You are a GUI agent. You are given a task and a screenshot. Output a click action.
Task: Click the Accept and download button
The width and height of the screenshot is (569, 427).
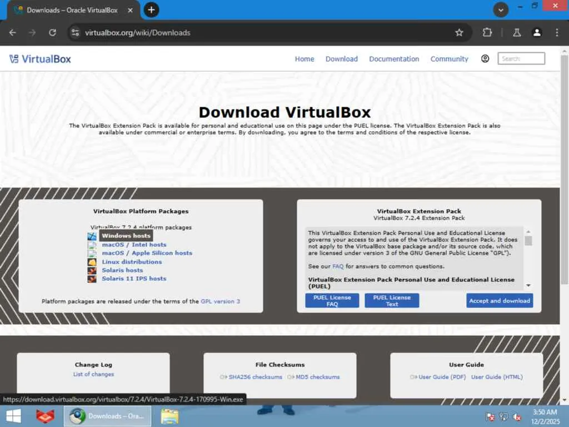(500, 301)
